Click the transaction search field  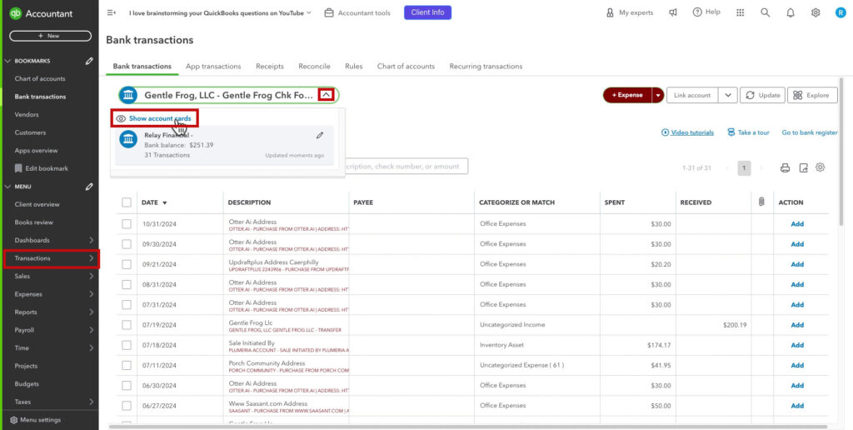(x=406, y=167)
